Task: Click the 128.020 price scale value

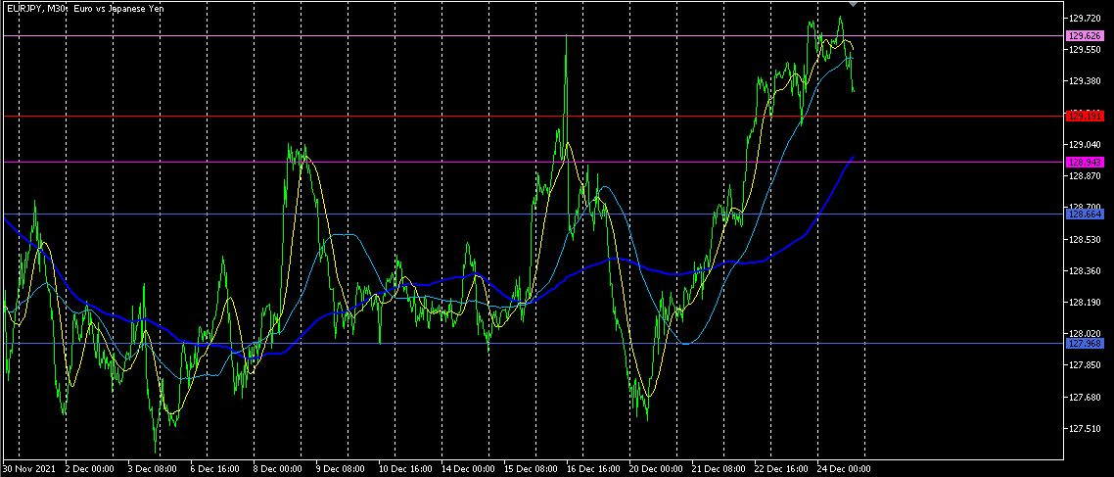Action: tap(1085, 333)
